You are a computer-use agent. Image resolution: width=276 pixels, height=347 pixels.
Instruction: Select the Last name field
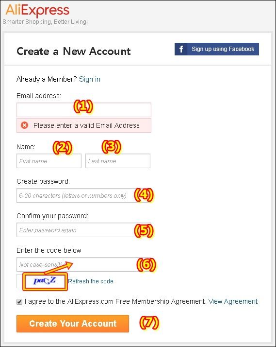coord(118,161)
